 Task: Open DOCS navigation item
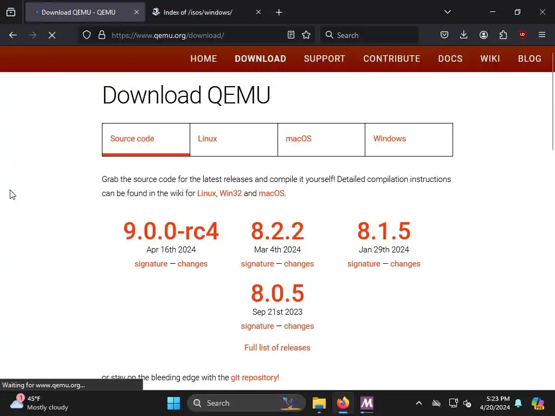(x=450, y=58)
